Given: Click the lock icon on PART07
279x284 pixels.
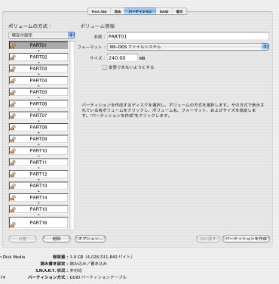Looking at the screenshot, I should click(x=13, y=116).
